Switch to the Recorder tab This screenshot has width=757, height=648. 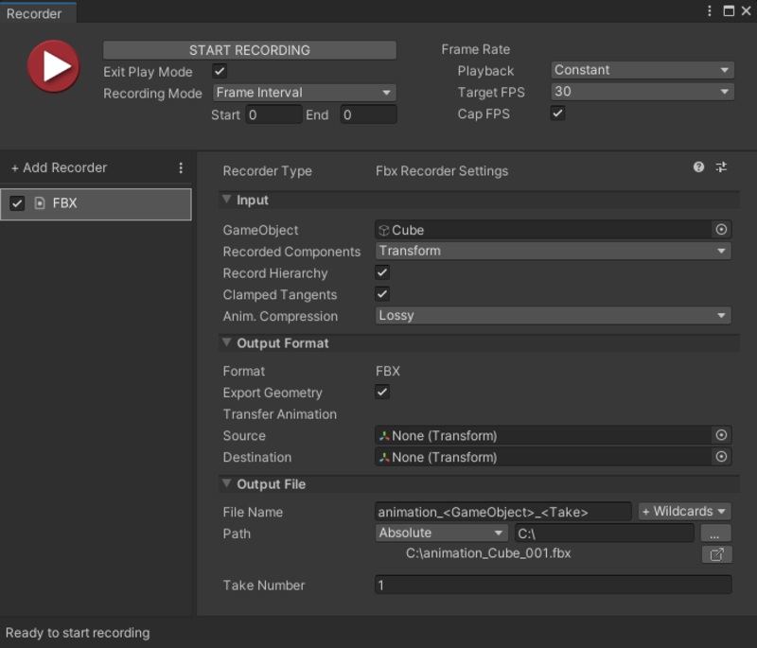[34, 13]
